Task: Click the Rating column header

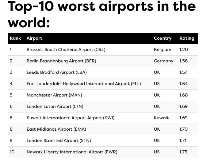Action: (x=187, y=38)
